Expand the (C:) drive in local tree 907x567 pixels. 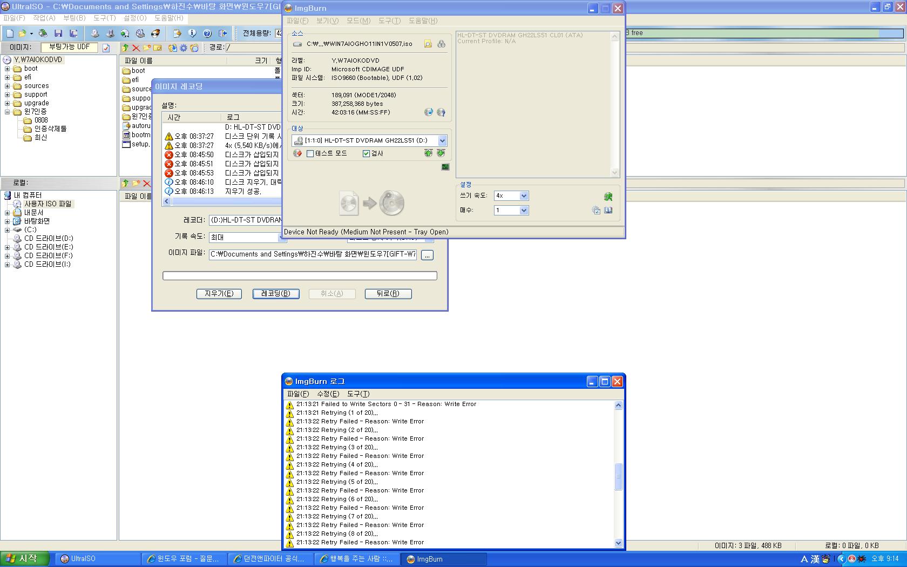click(x=8, y=230)
